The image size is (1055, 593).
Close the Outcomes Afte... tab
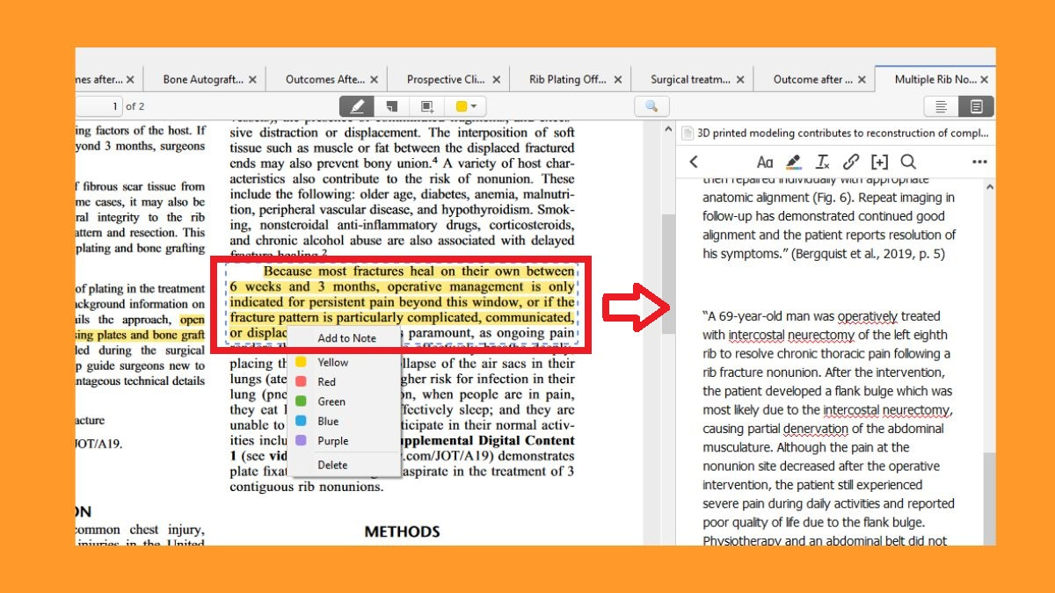375,79
